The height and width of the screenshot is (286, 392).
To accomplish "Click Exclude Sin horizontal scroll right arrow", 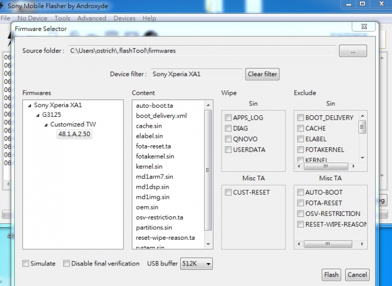I will coord(353,166).
